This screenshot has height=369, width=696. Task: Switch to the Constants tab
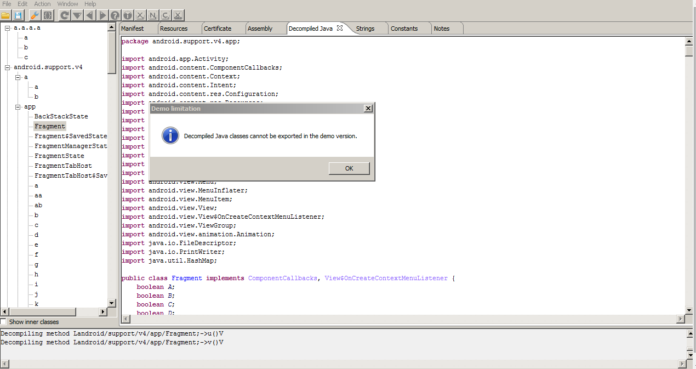coord(410,29)
